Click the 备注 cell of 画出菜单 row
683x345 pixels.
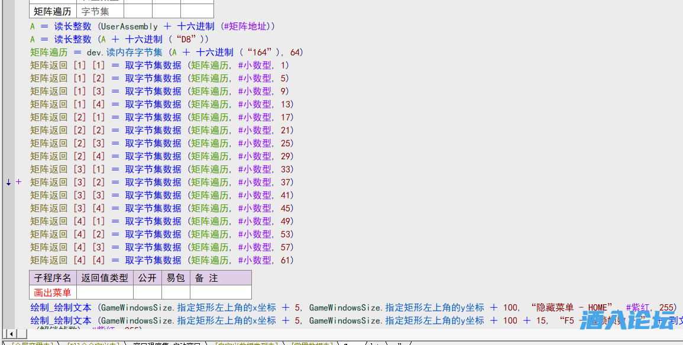click(221, 292)
